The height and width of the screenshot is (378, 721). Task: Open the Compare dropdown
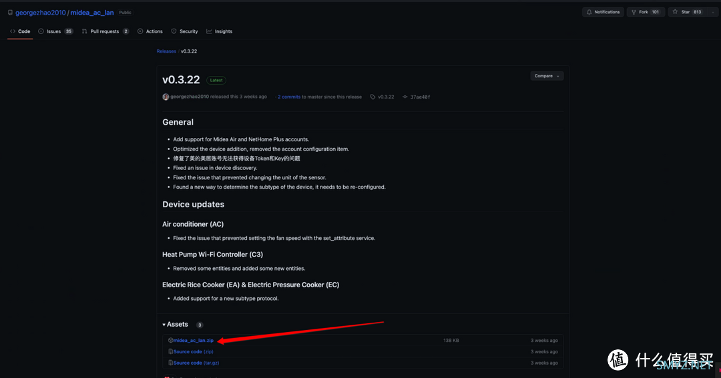click(547, 76)
